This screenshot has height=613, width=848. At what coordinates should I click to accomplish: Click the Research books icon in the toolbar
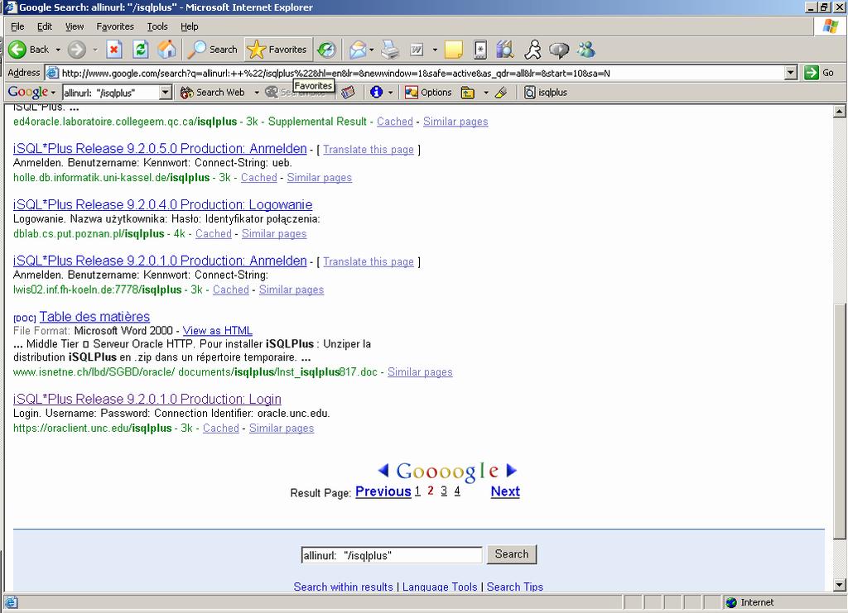[505, 50]
